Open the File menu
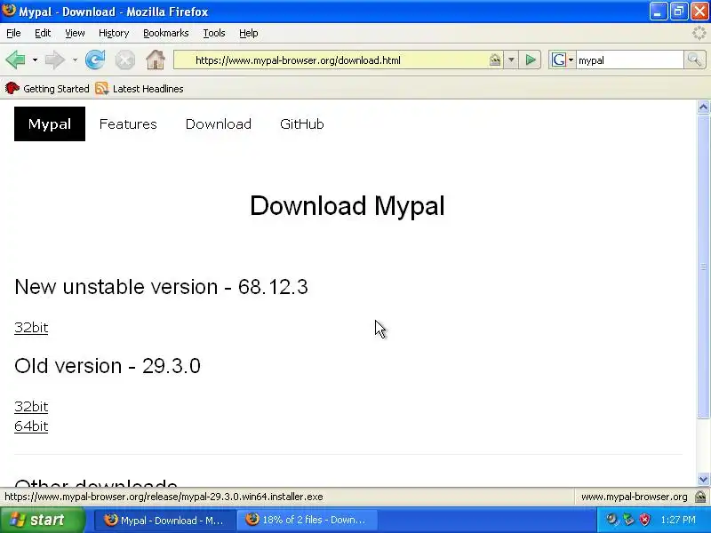The image size is (711, 533). click(x=13, y=33)
